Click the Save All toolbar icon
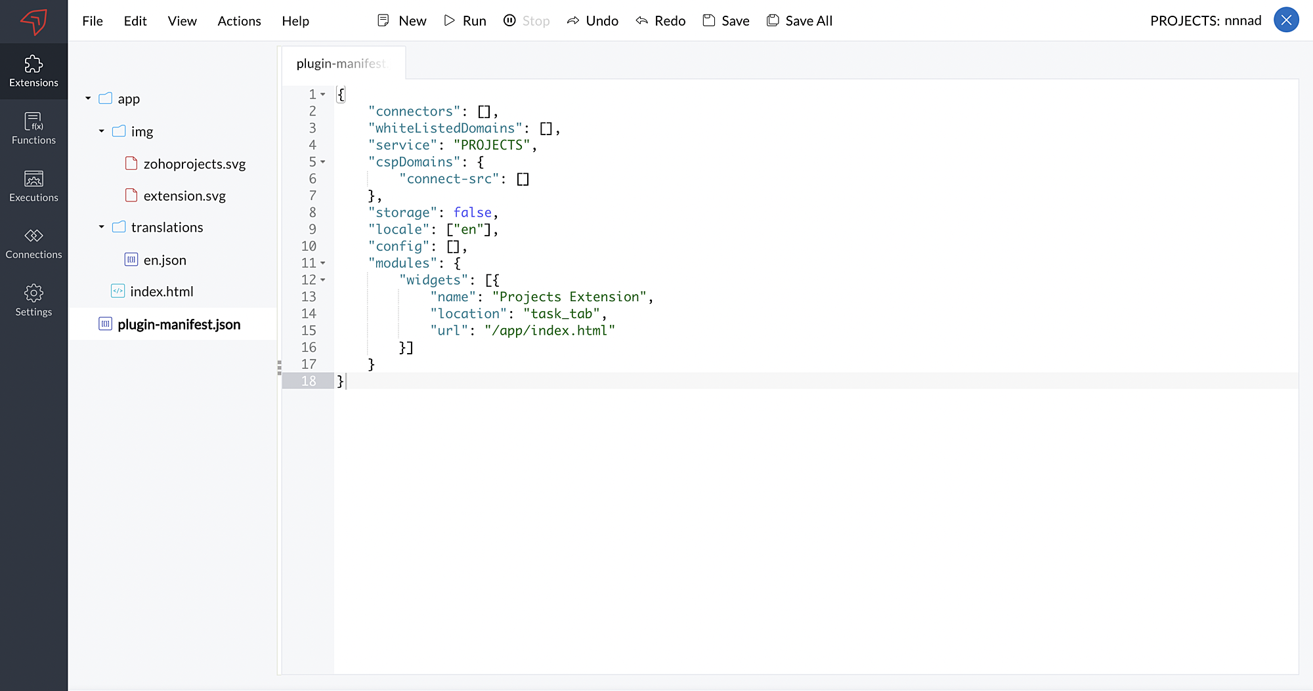Image resolution: width=1313 pixels, height=691 pixels. pyautogui.click(x=773, y=20)
